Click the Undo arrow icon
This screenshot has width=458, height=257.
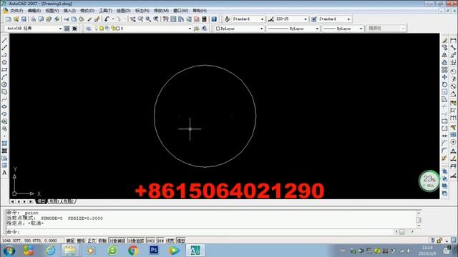pyautogui.click(x=107, y=19)
